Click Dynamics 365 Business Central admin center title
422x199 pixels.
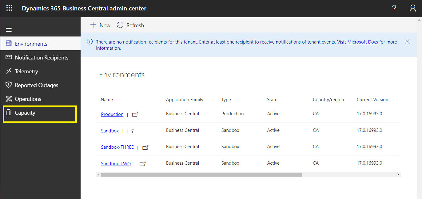(84, 8)
